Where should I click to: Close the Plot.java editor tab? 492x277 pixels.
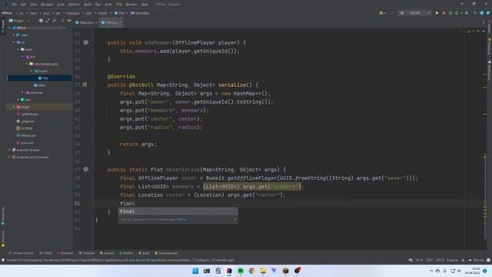(120, 22)
